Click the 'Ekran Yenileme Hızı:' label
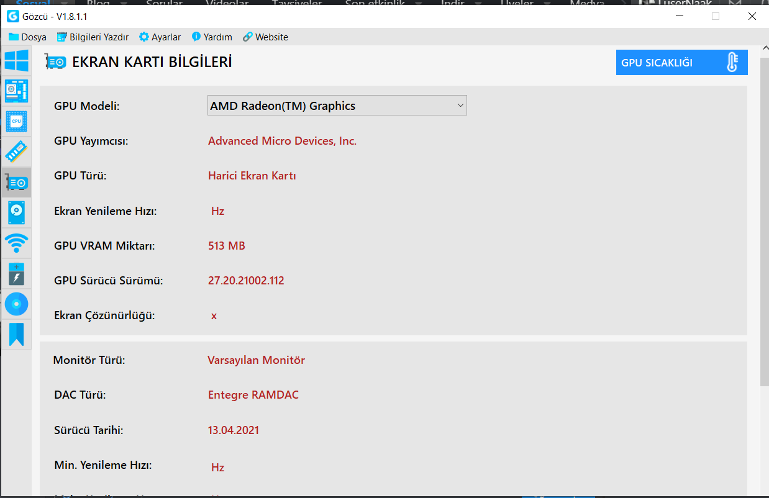This screenshot has height=498, width=769. (106, 211)
